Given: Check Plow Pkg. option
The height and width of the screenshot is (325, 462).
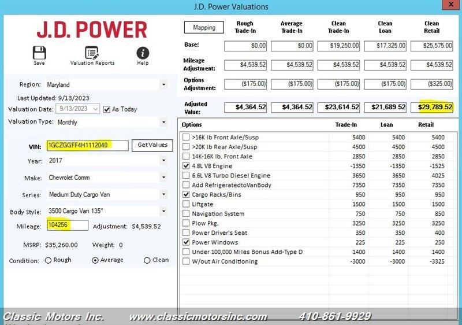Looking at the screenshot, I should (186, 223).
